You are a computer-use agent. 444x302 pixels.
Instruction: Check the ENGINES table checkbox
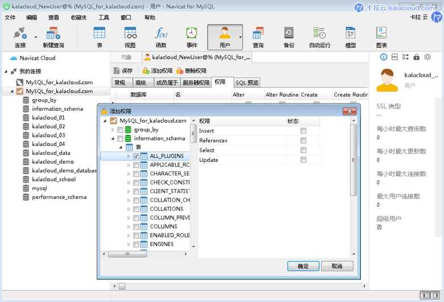click(x=136, y=244)
